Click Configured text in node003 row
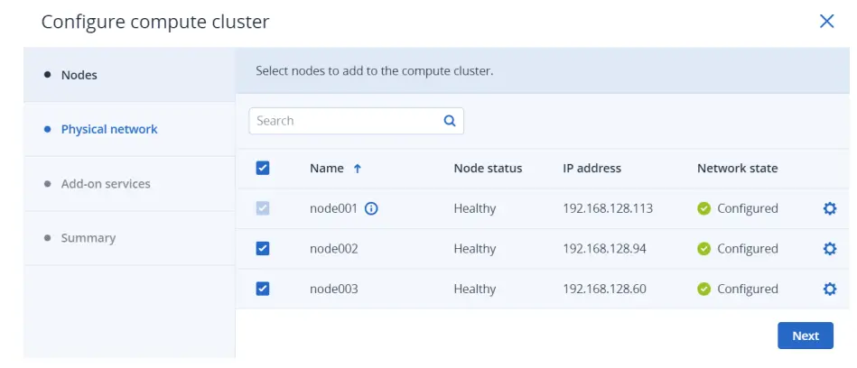857x368 pixels. pyautogui.click(x=747, y=289)
